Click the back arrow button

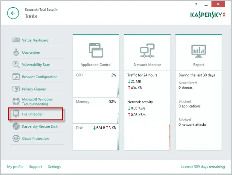(13, 13)
